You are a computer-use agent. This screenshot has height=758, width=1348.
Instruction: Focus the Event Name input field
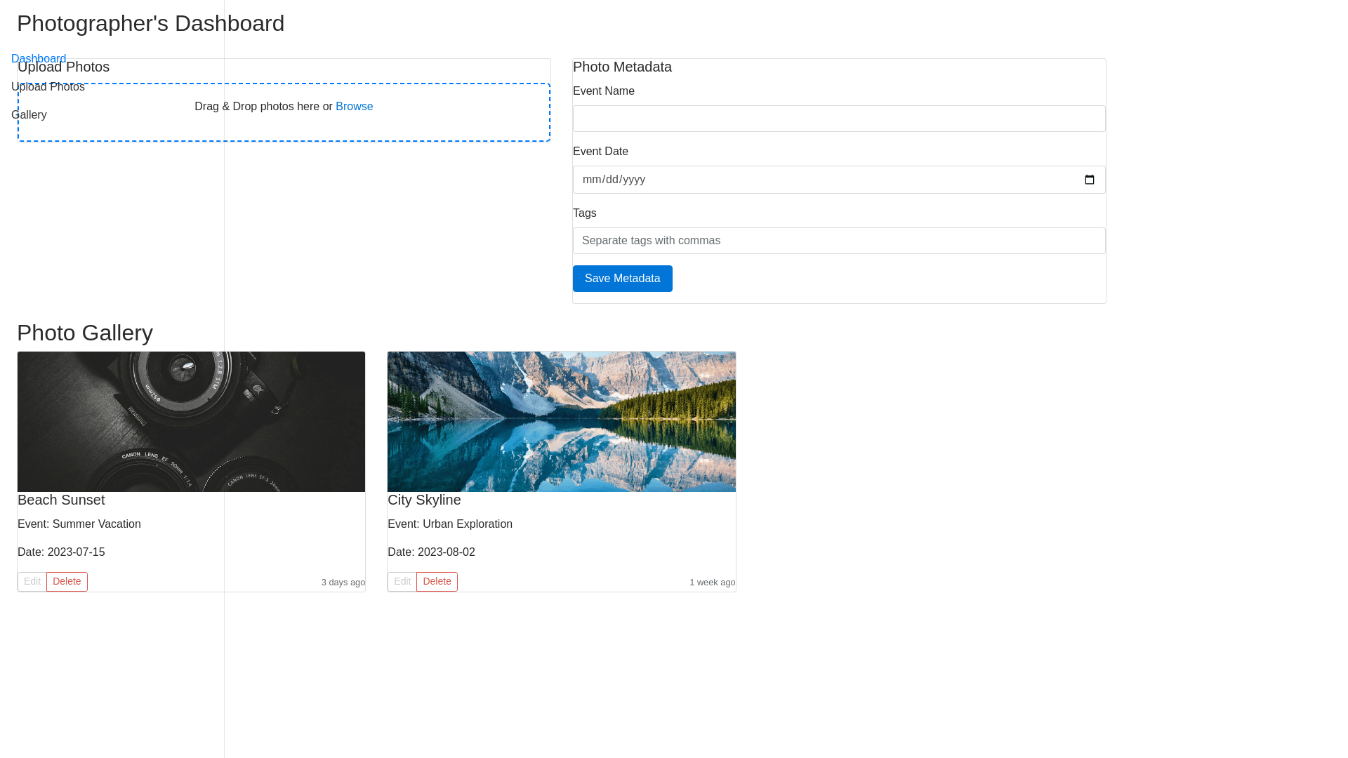tap(839, 119)
